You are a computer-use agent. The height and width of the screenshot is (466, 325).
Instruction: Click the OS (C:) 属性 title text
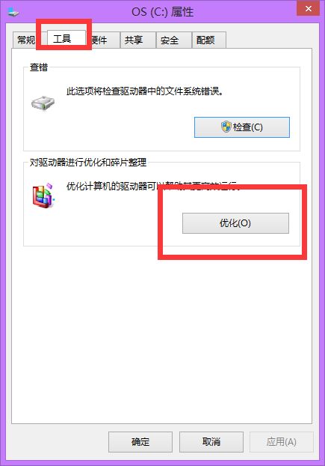coord(163,12)
